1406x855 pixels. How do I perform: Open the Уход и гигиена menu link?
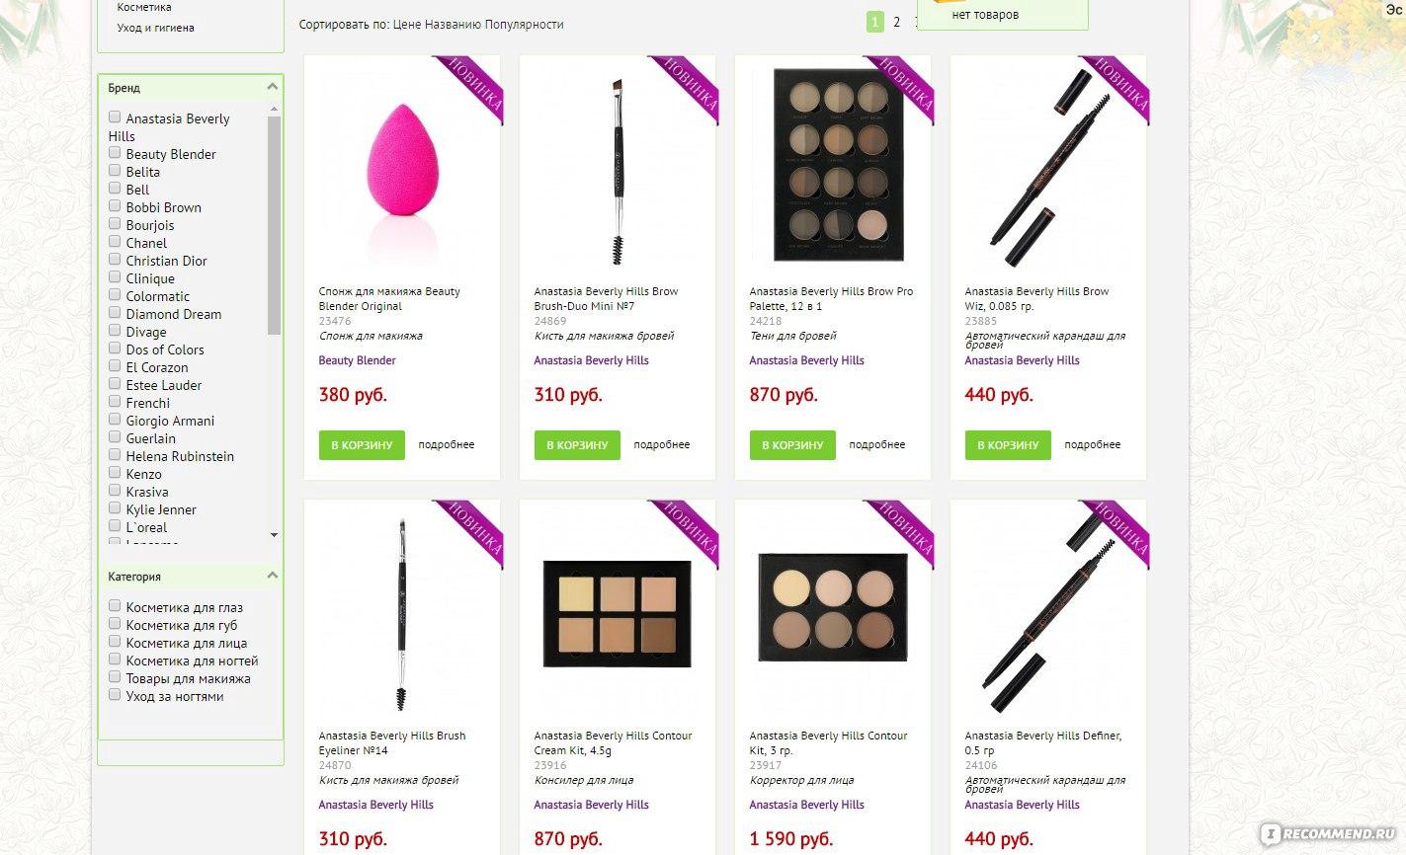pyautogui.click(x=155, y=28)
